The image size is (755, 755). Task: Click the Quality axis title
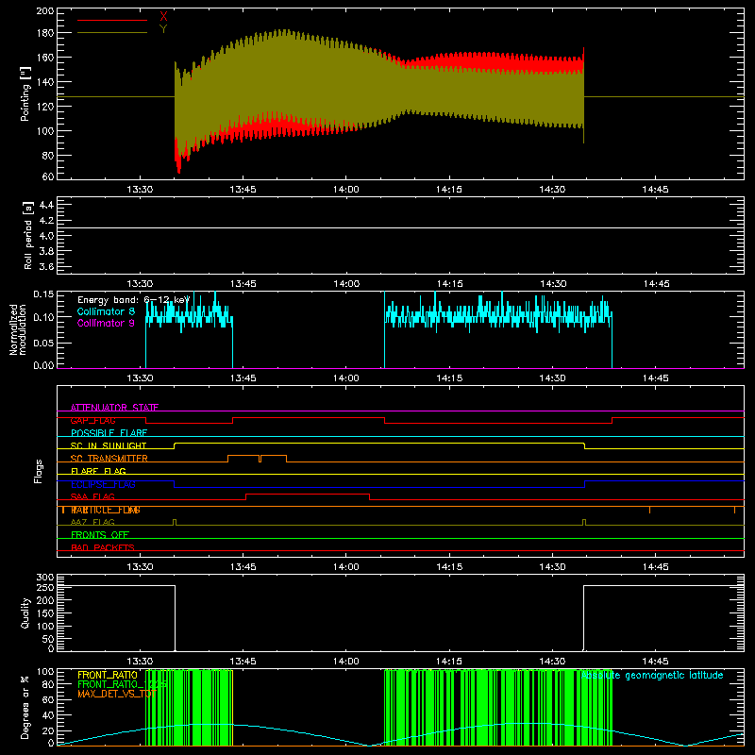[25, 612]
